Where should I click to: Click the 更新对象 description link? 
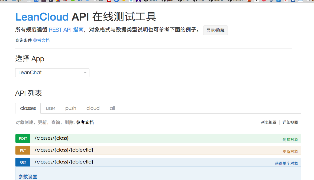tap(290, 152)
